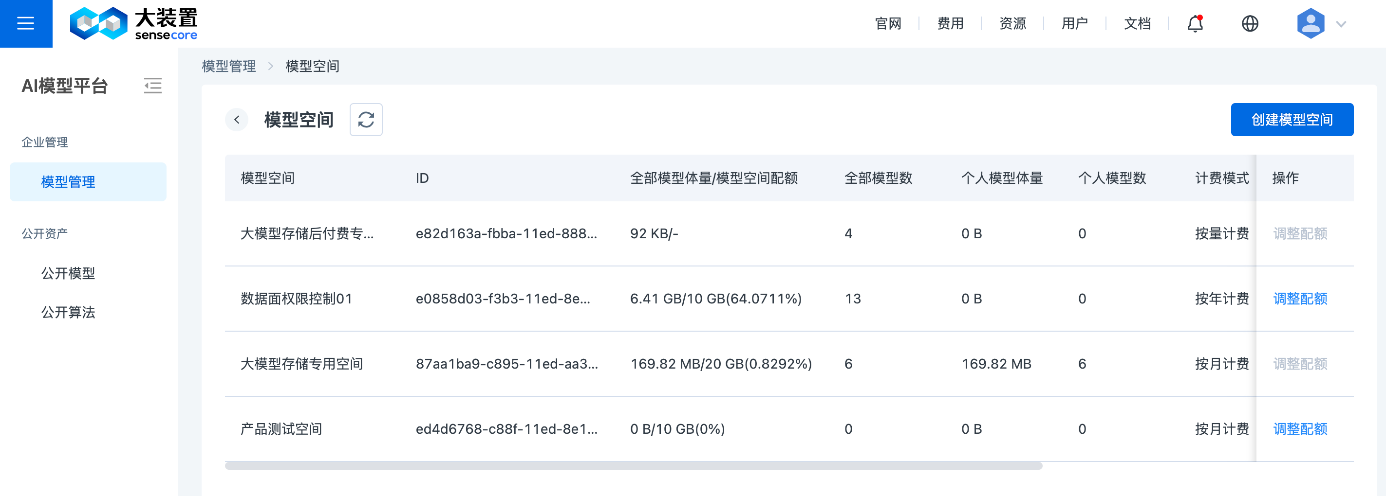The height and width of the screenshot is (496, 1386).
Task: Select 公开模型 in the sidebar
Action: click(68, 273)
